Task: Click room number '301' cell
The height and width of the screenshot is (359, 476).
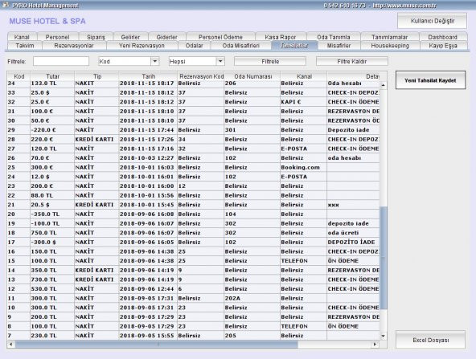Action: point(252,130)
